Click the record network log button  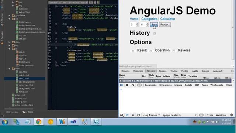pos(127,85)
